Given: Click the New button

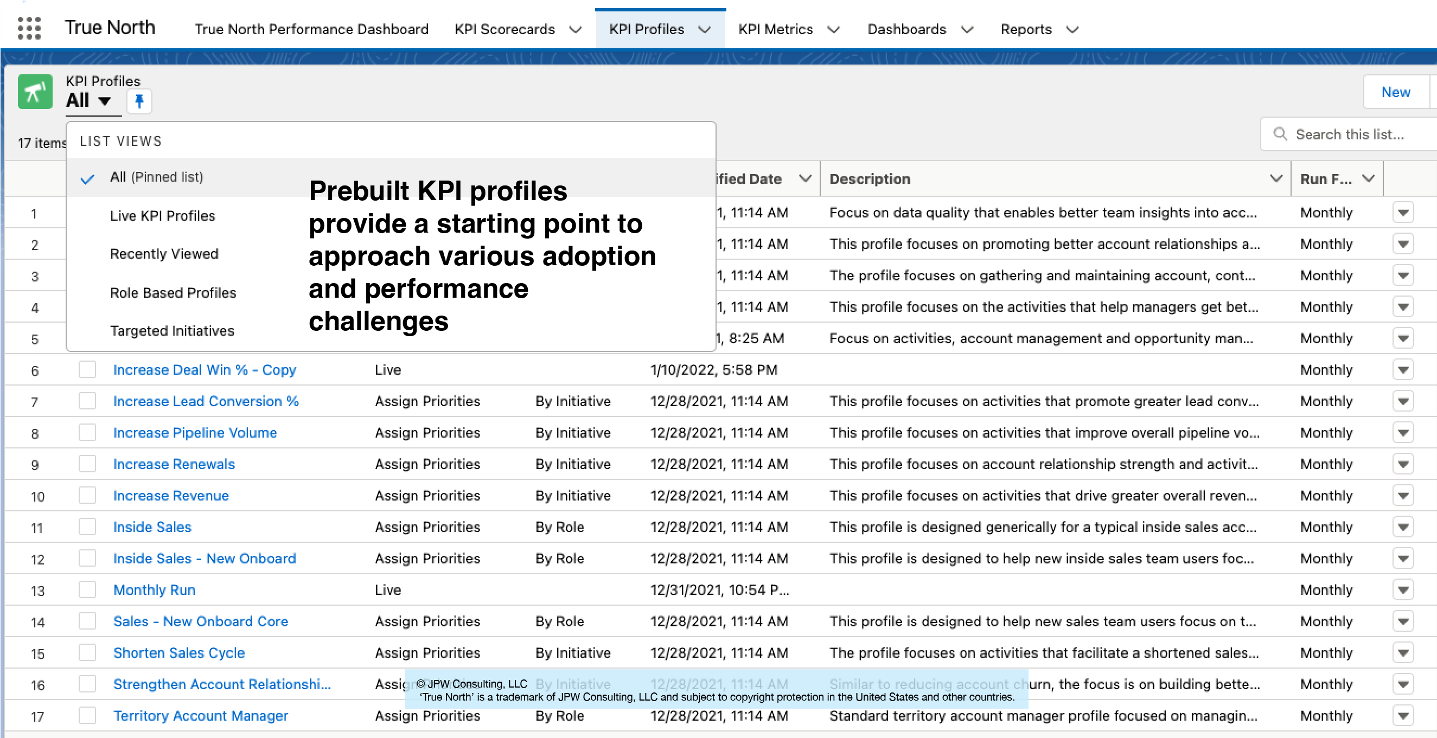Looking at the screenshot, I should (1396, 92).
